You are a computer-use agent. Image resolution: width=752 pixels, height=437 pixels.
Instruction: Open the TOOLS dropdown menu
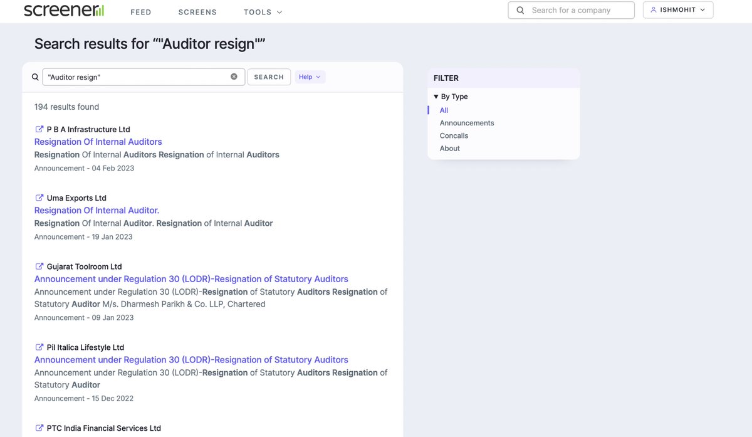coord(263,12)
